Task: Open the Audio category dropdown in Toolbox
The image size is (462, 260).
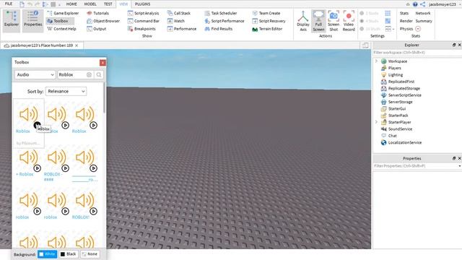Action: click(35, 74)
